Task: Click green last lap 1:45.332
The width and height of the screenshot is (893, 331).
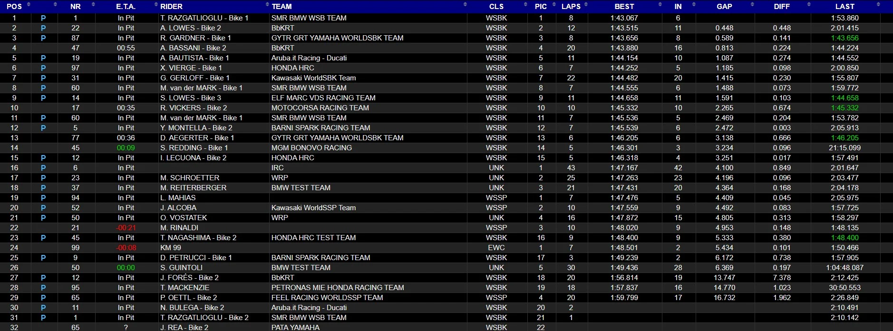Action: [x=845, y=108]
